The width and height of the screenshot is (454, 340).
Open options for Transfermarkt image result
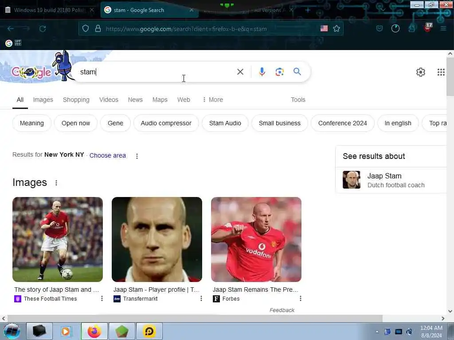click(201, 298)
